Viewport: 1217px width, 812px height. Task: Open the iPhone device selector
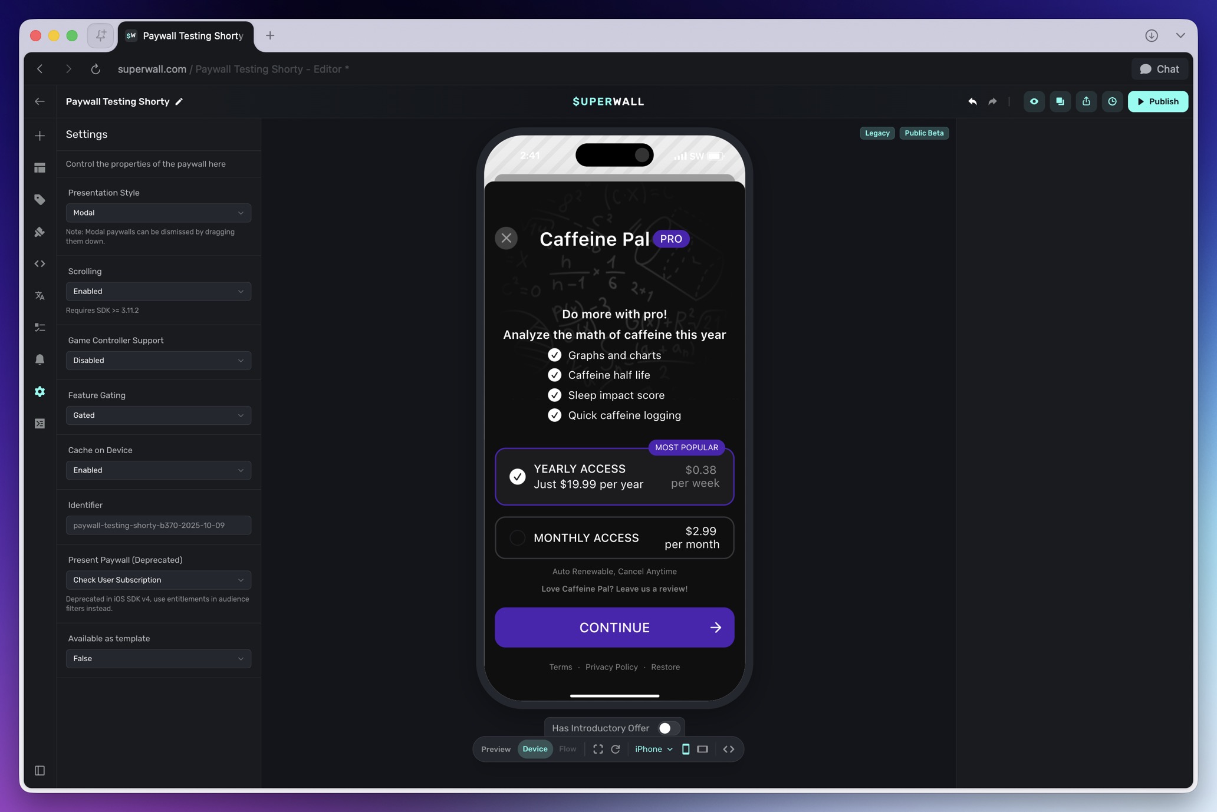tap(654, 749)
